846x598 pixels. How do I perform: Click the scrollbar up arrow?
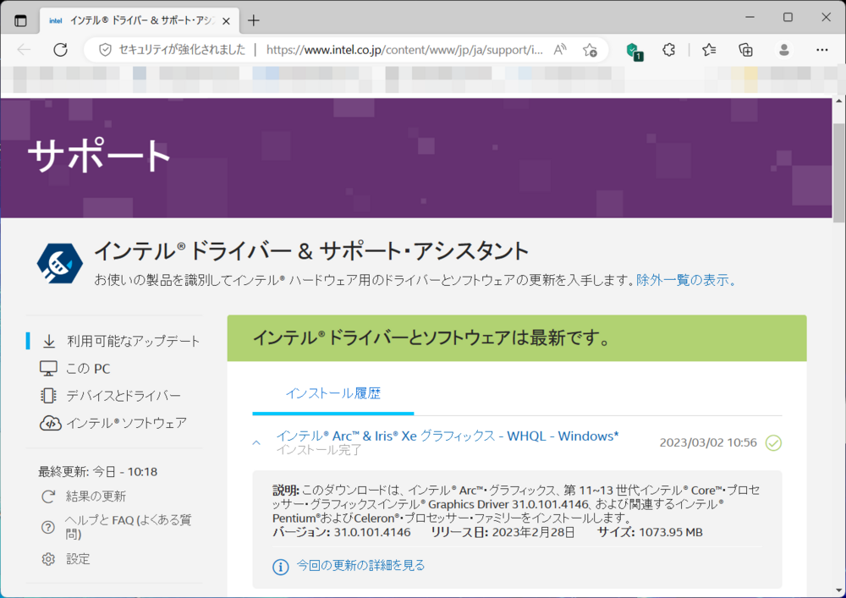tap(838, 101)
